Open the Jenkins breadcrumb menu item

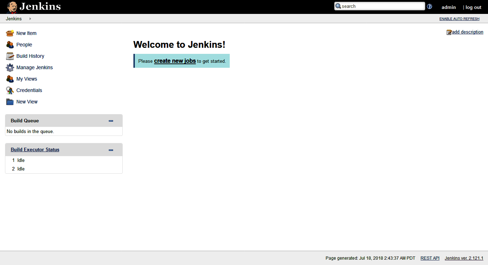point(14,19)
